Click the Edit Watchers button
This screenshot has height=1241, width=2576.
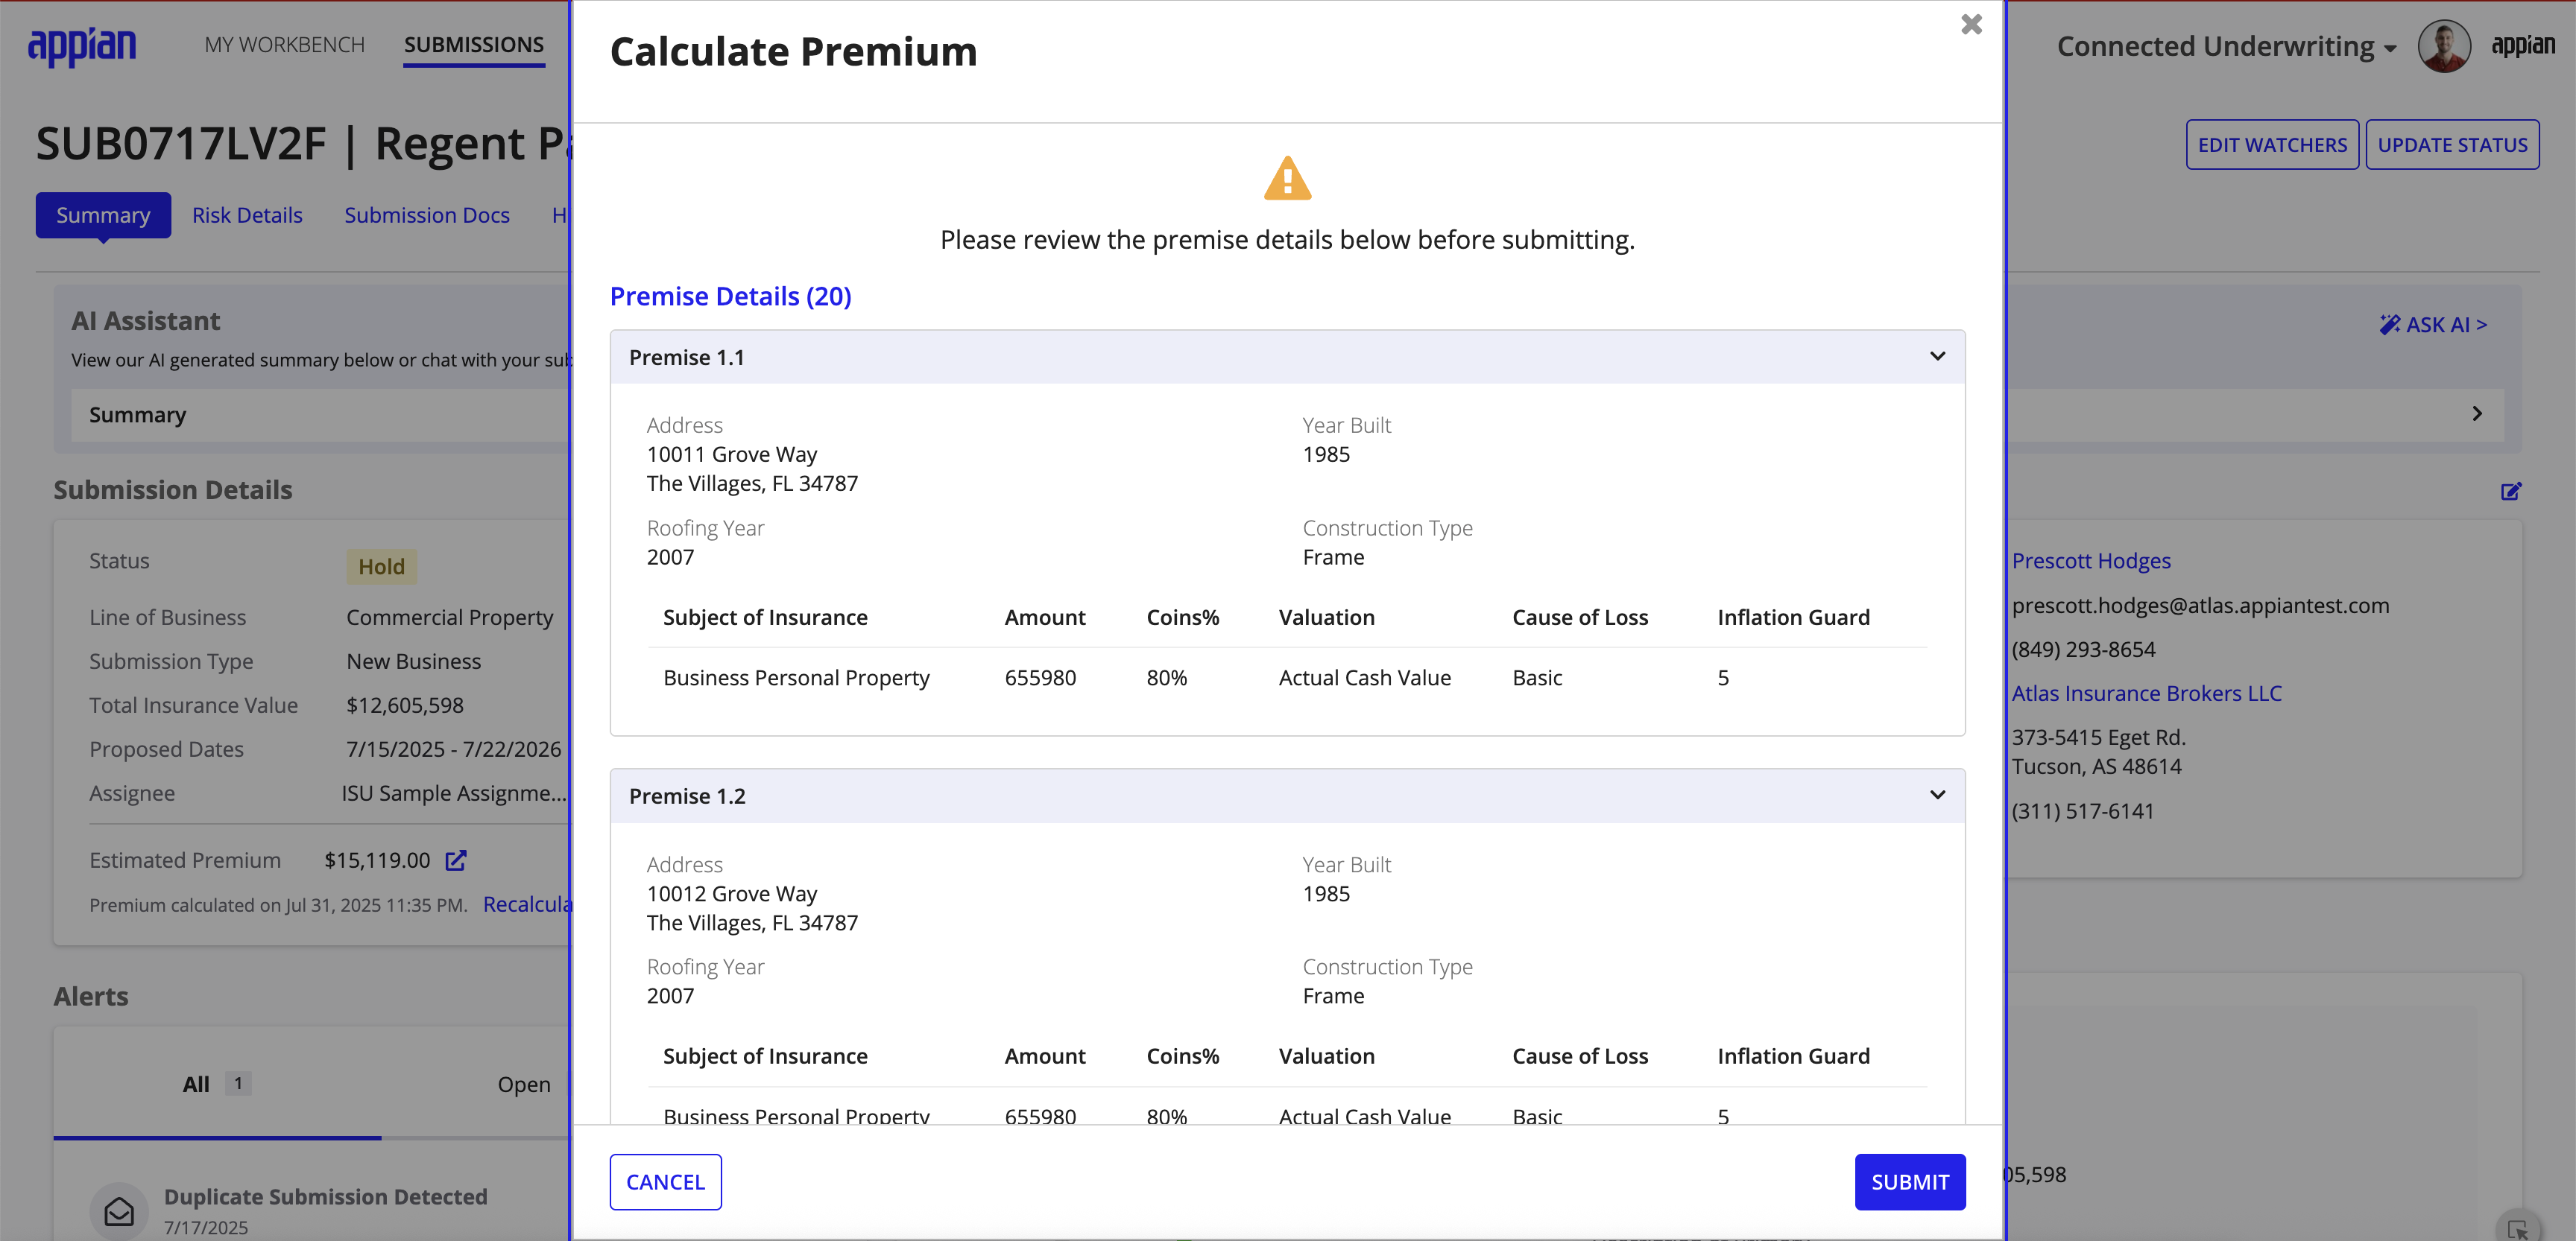pos(2272,145)
